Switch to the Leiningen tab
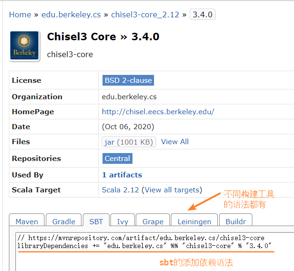 pyautogui.click(x=194, y=220)
